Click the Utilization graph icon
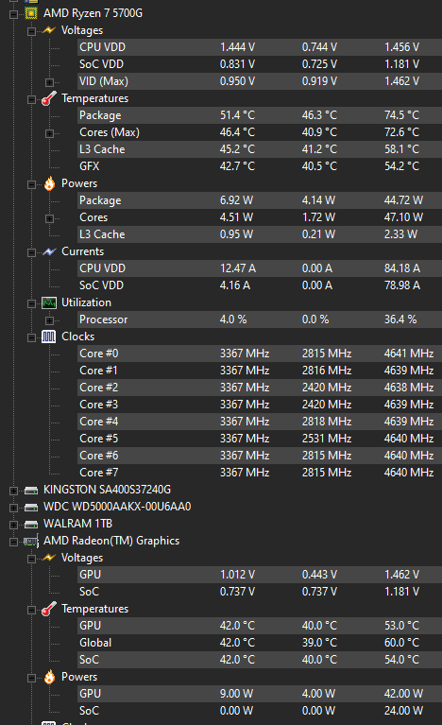Image resolution: width=442 pixels, height=725 pixels. click(49, 302)
